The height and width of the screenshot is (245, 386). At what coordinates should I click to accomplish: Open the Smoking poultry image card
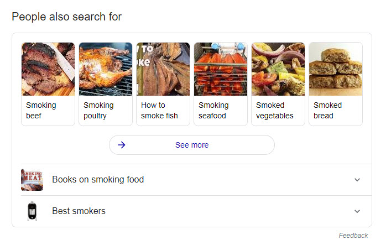click(105, 69)
